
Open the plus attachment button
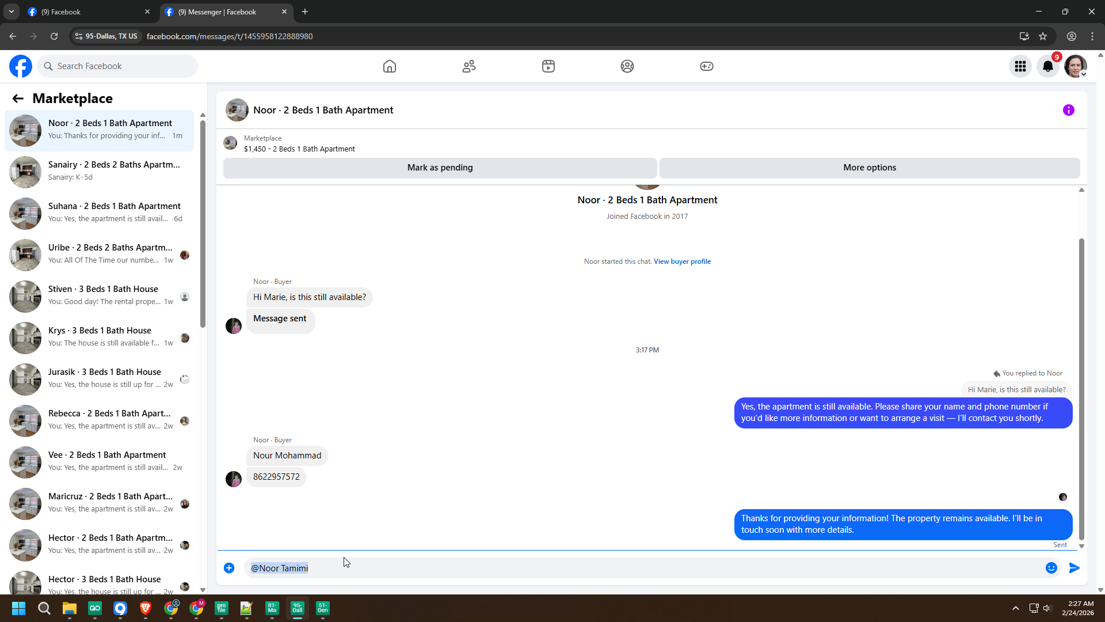tap(229, 568)
